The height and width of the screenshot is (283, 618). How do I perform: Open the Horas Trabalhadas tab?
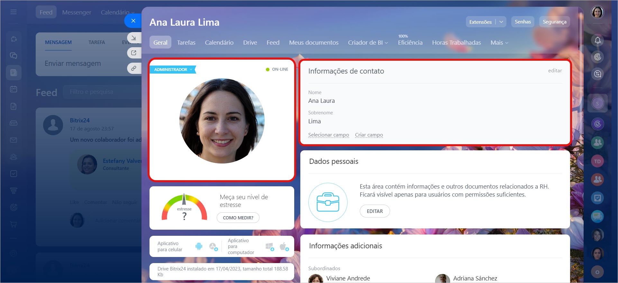pos(456,43)
